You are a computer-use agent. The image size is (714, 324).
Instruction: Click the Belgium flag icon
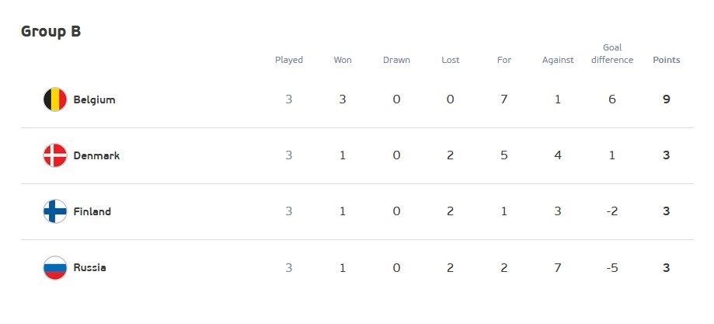point(55,99)
